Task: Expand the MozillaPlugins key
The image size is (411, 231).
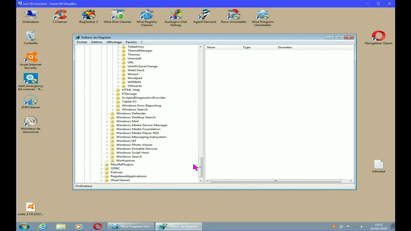Action: point(101,165)
